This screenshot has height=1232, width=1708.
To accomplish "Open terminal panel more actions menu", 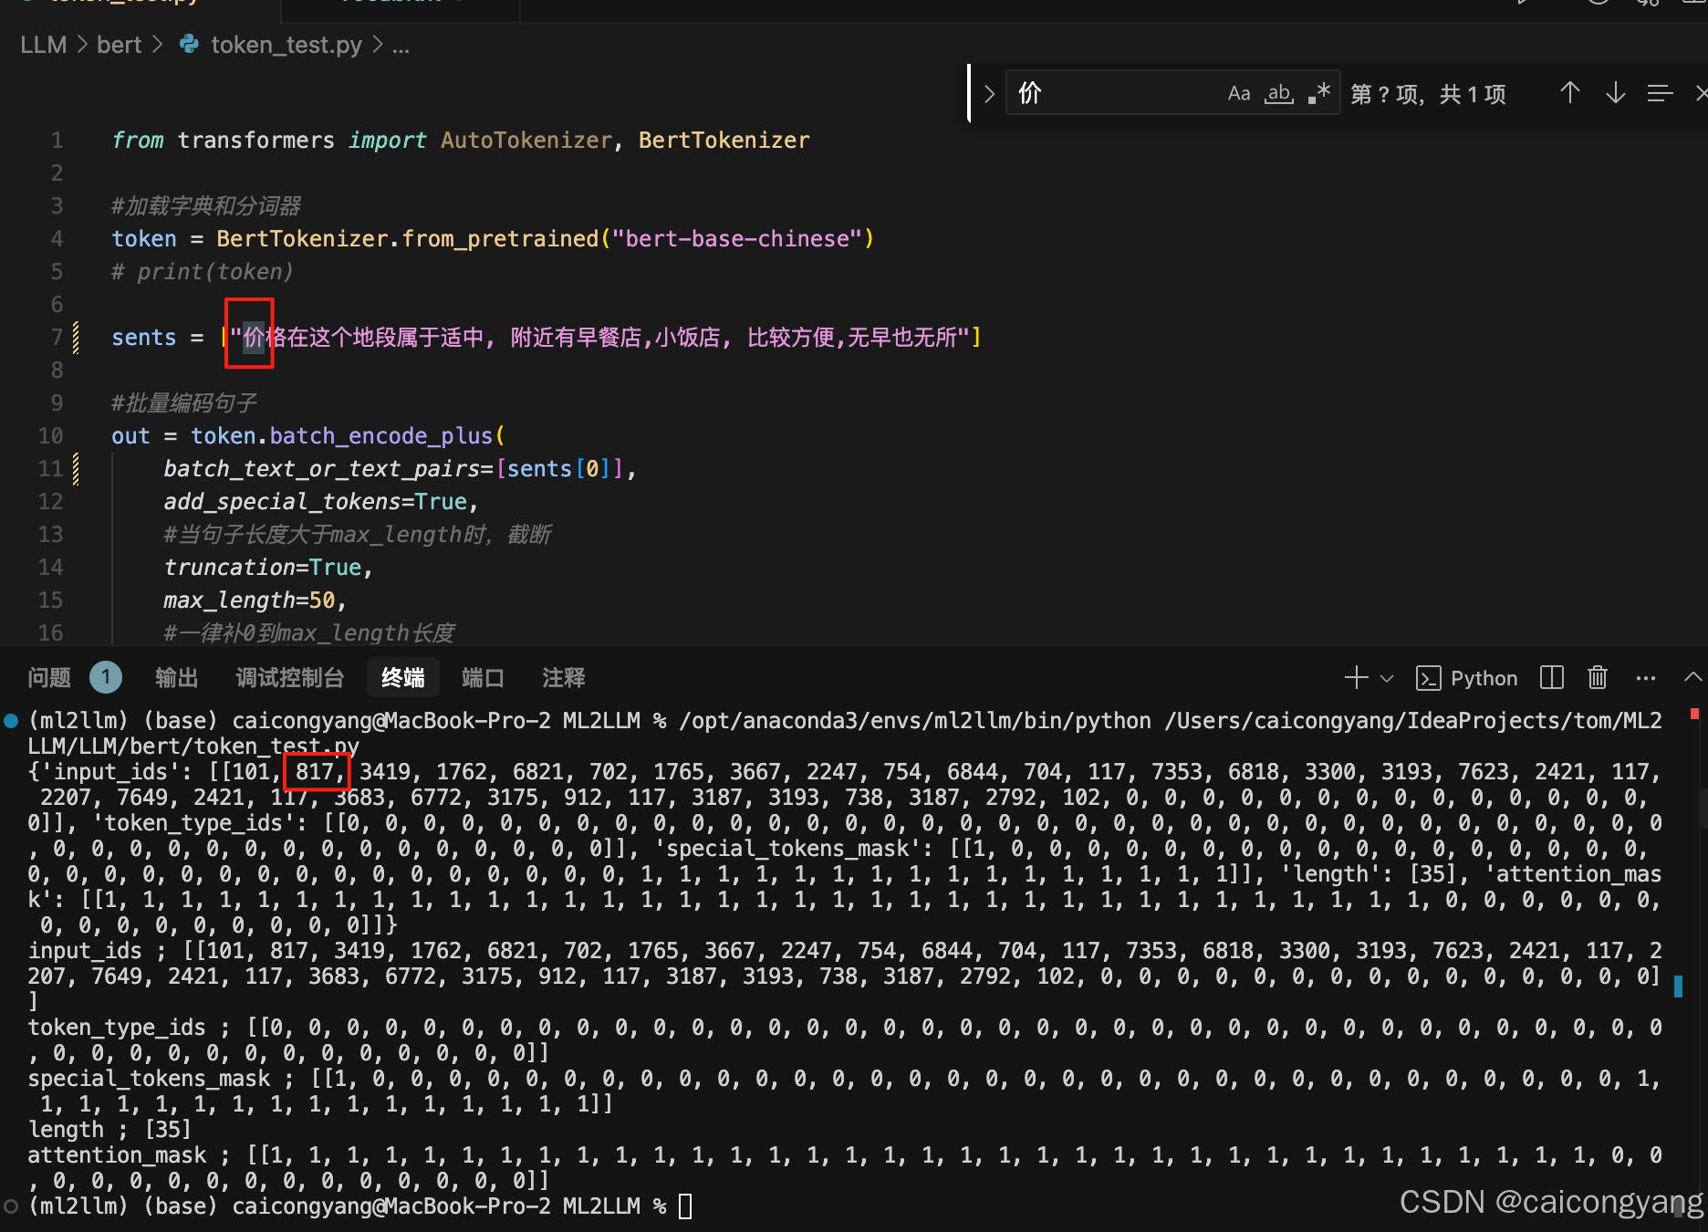I will [x=1646, y=677].
